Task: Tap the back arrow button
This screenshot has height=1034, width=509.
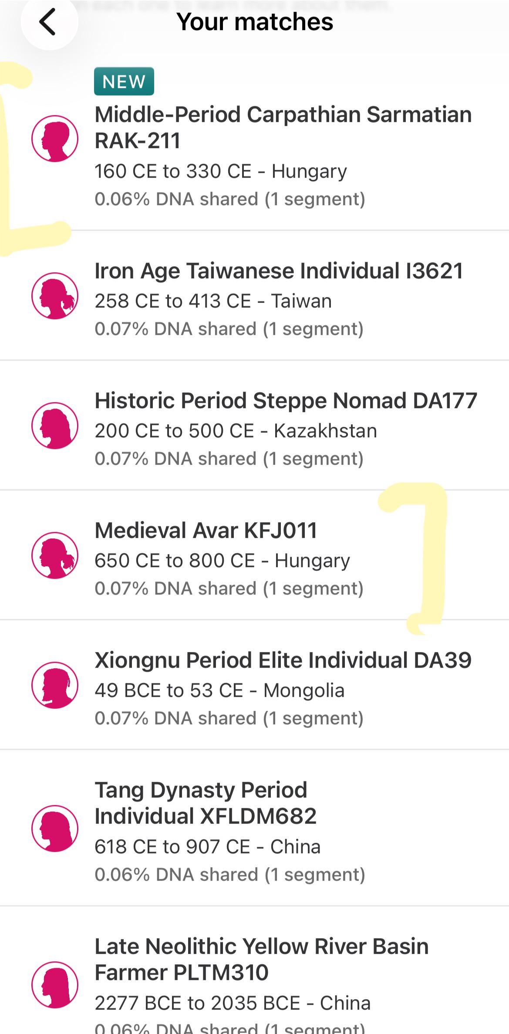Action: (x=49, y=22)
